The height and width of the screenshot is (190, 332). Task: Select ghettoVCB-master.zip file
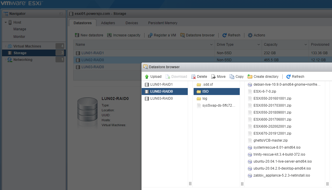click(x=268, y=140)
